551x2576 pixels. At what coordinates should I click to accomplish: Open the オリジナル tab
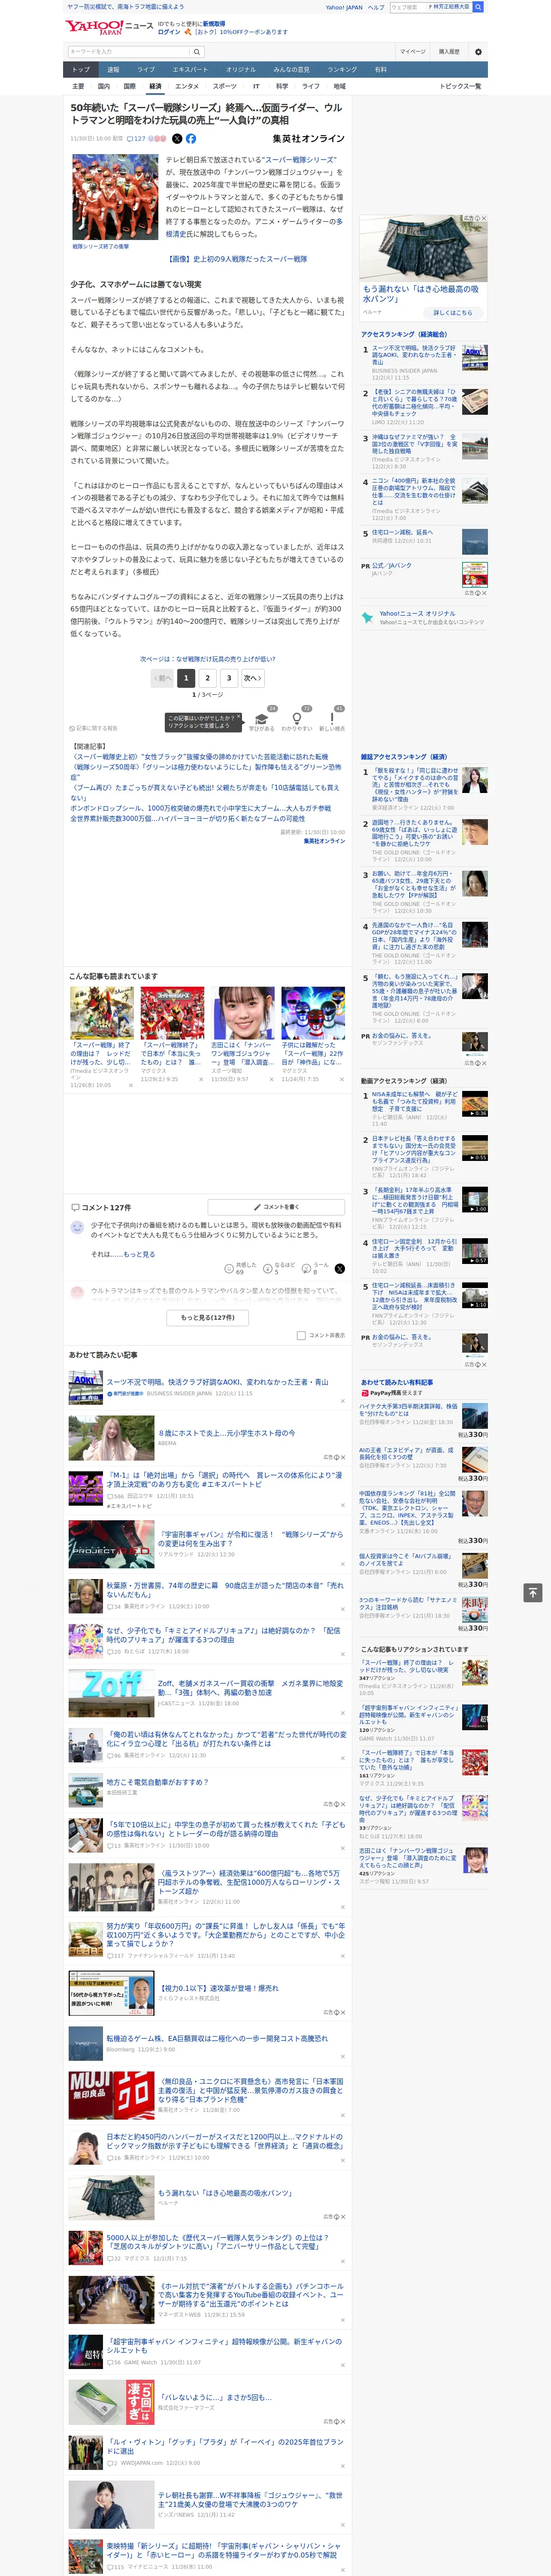click(x=241, y=70)
